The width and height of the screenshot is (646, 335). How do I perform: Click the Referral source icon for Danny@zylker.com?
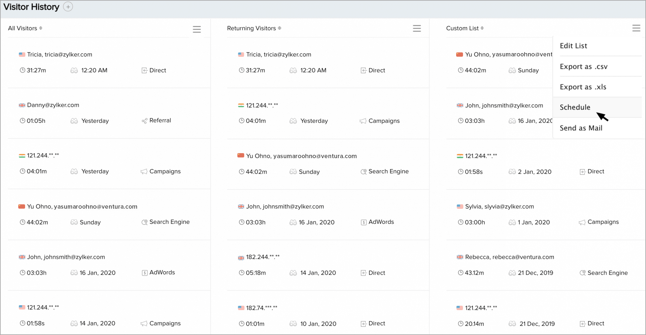point(144,121)
